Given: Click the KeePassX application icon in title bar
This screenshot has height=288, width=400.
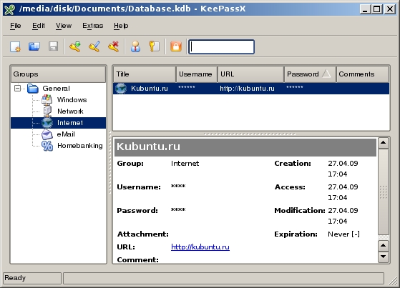Looking at the screenshot, I should [x=9, y=9].
